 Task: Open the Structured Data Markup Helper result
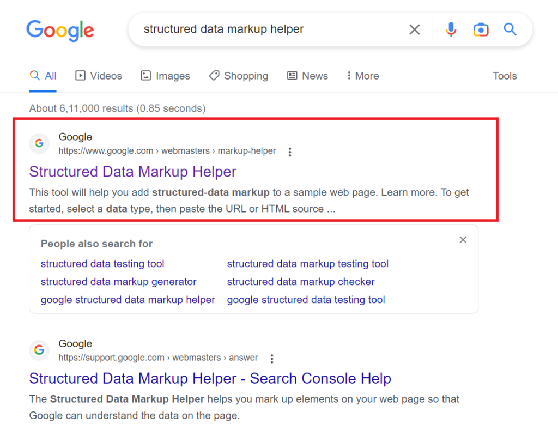tap(133, 172)
